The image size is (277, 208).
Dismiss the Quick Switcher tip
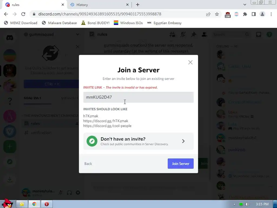[x=77, y=47]
